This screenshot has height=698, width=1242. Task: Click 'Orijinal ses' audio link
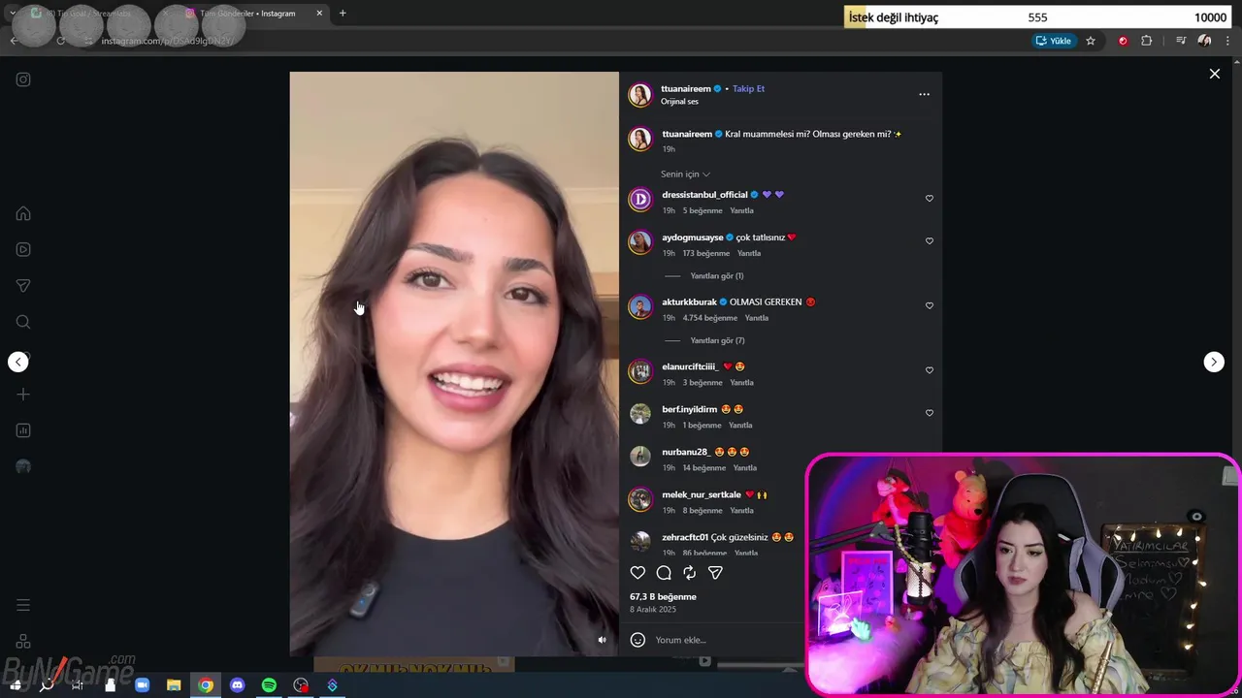tap(679, 102)
